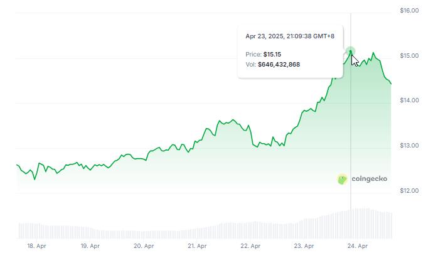Image resolution: width=438 pixels, height=258 pixels.
Task: Select the 24. Apr date label
Action: pos(357,246)
